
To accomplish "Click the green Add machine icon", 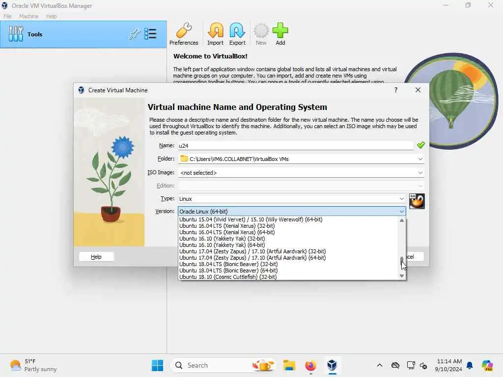I will click(x=280, y=34).
